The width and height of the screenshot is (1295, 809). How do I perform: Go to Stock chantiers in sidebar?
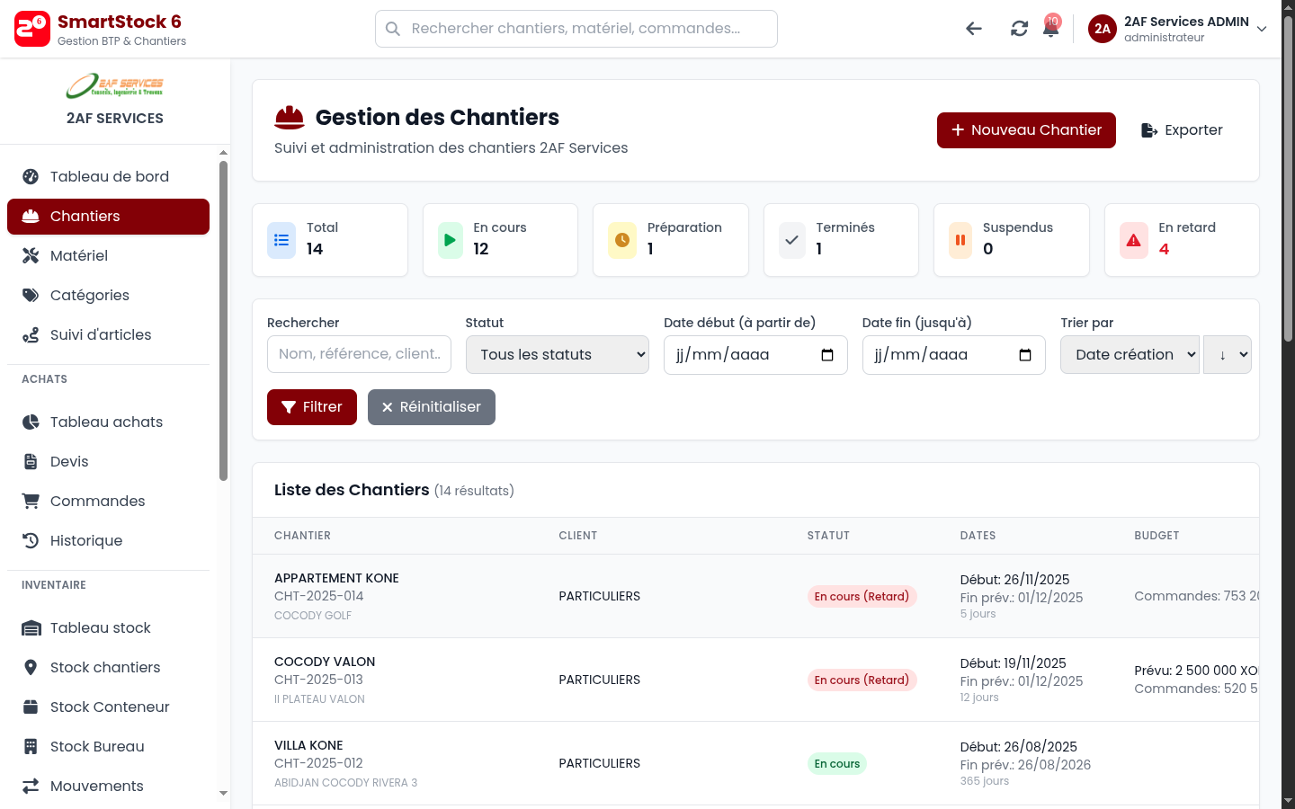(105, 668)
